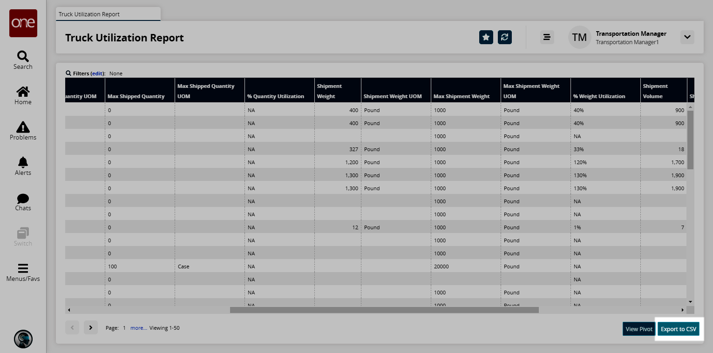Click the filters edit link
713x353 pixels.
click(x=97, y=73)
